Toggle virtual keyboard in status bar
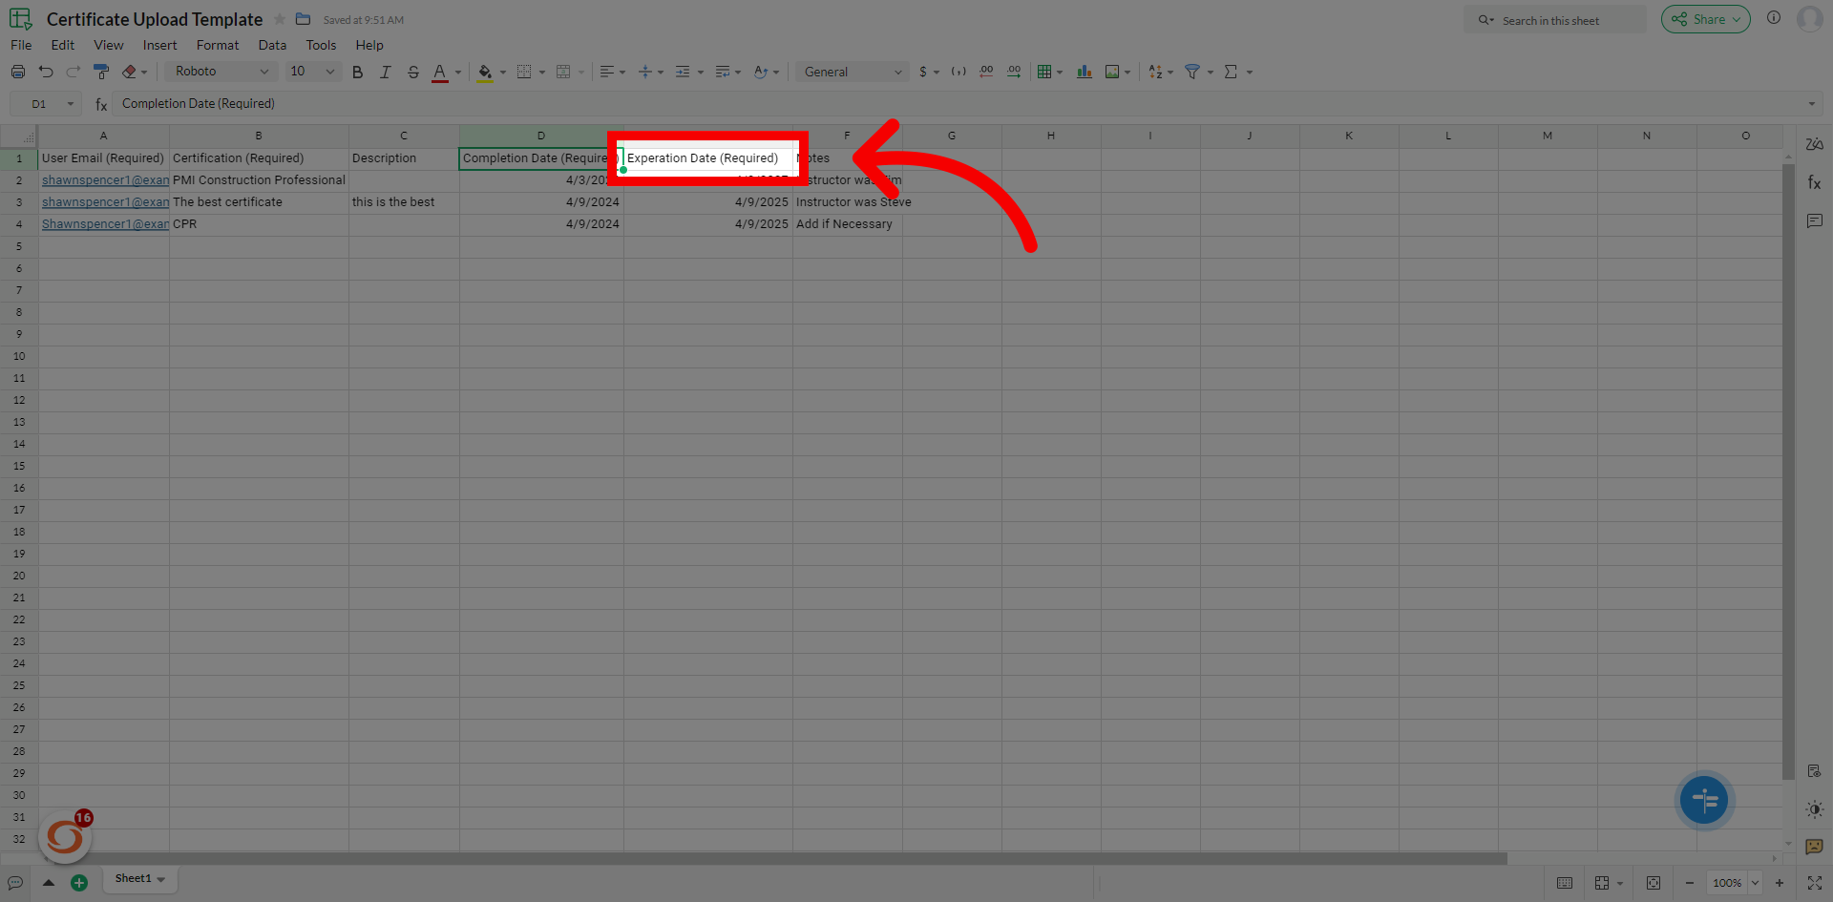 1565,883
